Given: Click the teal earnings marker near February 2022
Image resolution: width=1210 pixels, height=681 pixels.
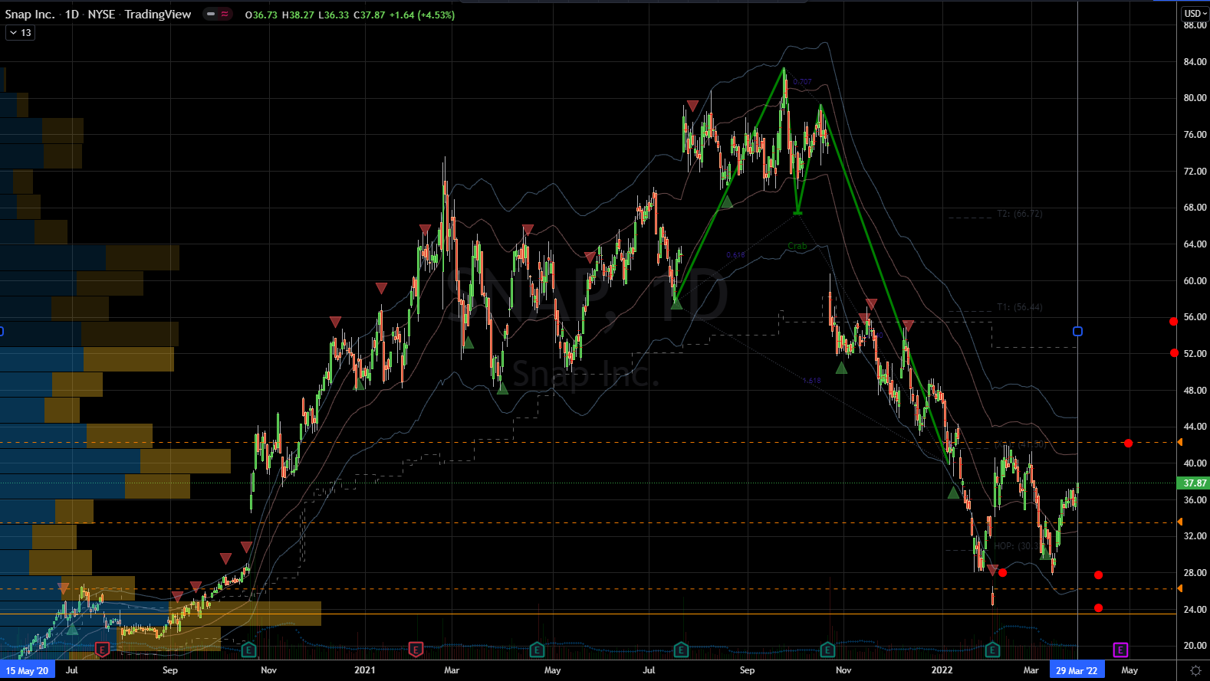Looking at the screenshot, I should [992, 650].
